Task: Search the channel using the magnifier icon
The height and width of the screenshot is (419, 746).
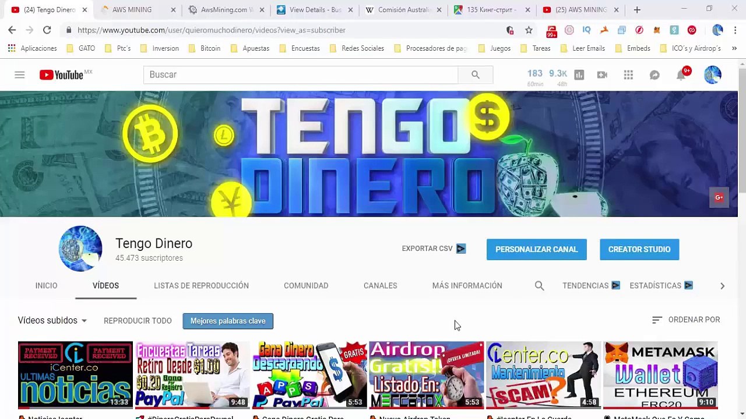Action: [539, 286]
